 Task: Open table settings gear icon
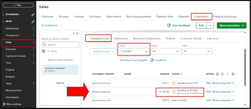click(233, 74)
